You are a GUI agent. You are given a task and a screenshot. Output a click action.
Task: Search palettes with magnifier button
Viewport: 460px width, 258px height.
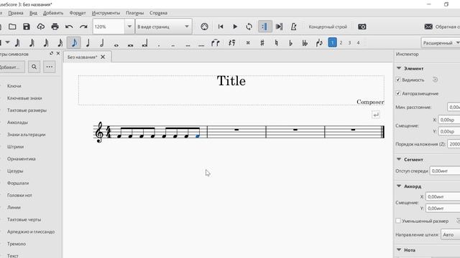(34, 67)
